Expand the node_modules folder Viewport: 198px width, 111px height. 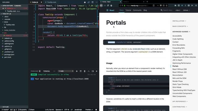point(10,30)
